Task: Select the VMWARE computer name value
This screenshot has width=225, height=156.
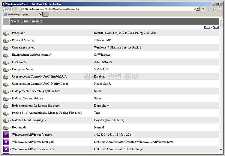Action: point(101,69)
